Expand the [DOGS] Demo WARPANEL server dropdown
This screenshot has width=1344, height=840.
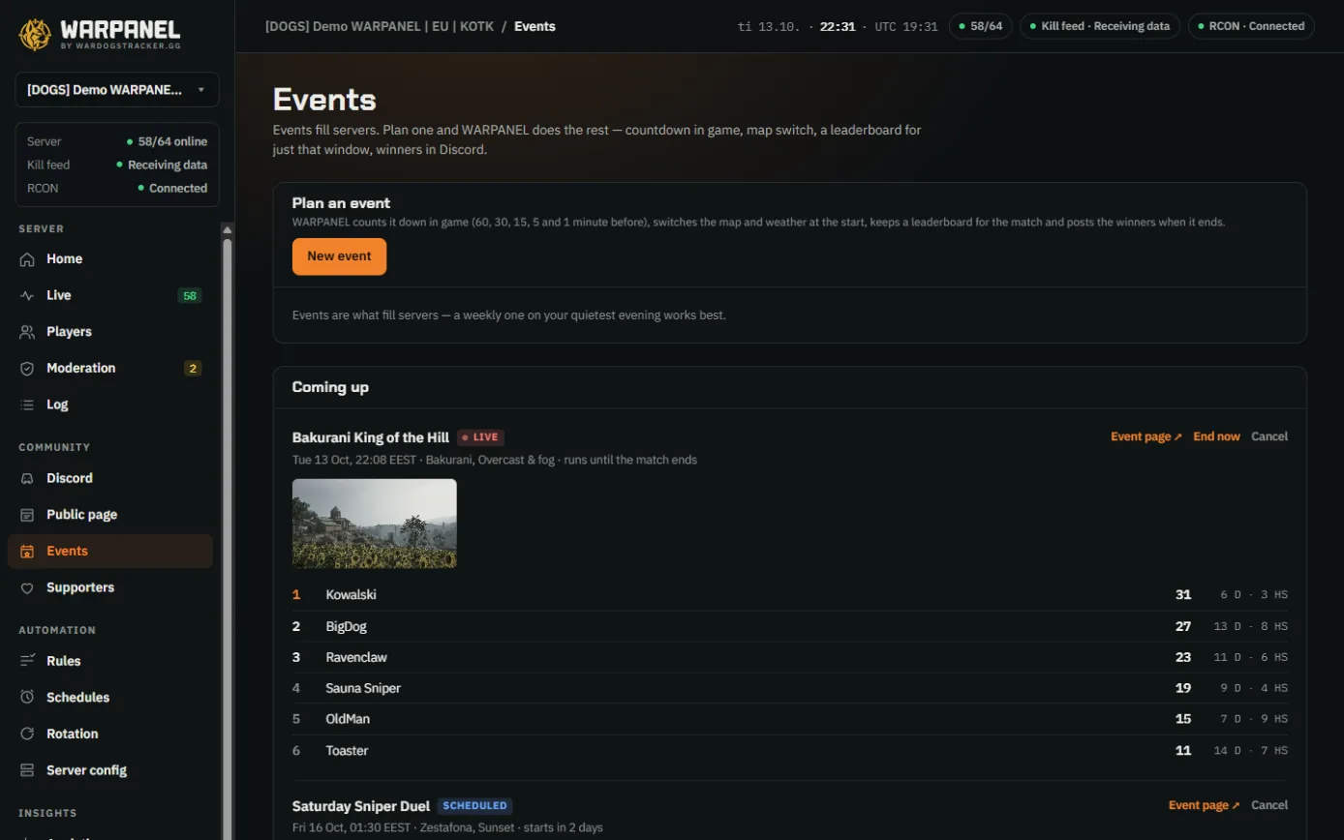coord(117,89)
